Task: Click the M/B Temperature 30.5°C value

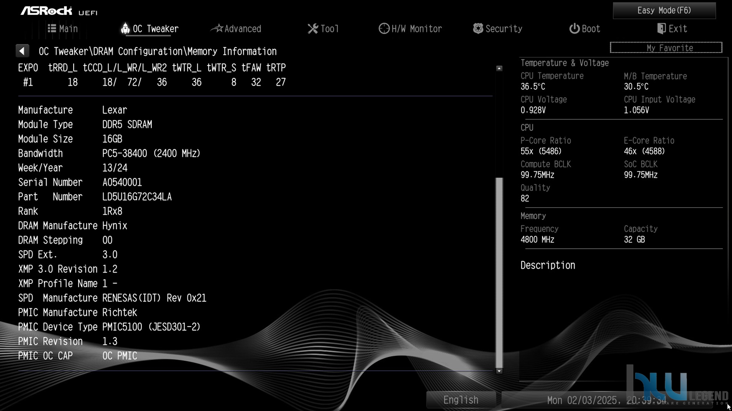Action: point(636,87)
